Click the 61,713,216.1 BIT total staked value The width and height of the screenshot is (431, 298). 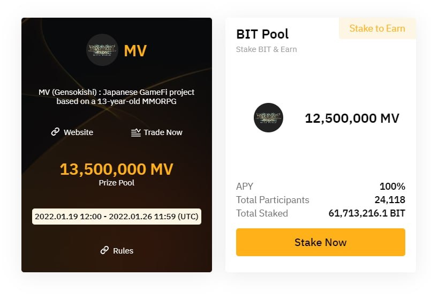click(x=367, y=213)
